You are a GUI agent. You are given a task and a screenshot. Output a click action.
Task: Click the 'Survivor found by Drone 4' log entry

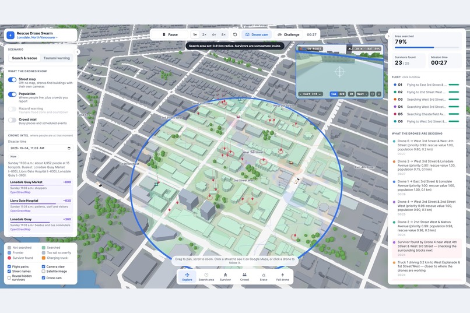(x=426, y=248)
